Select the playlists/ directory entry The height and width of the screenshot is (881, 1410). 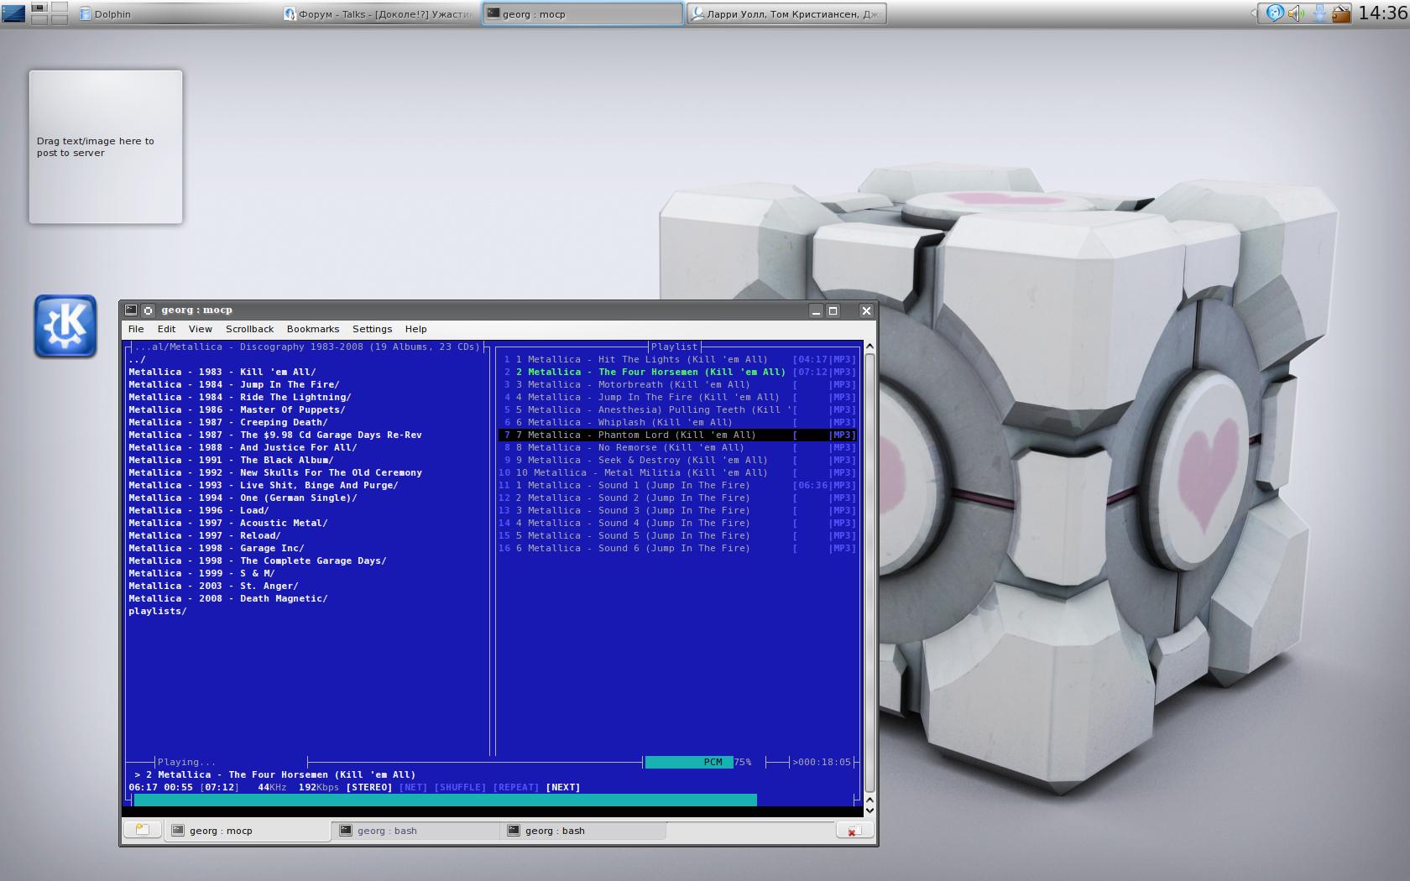pos(158,611)
